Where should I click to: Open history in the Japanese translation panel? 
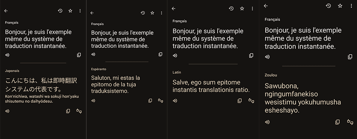[60, 11]
